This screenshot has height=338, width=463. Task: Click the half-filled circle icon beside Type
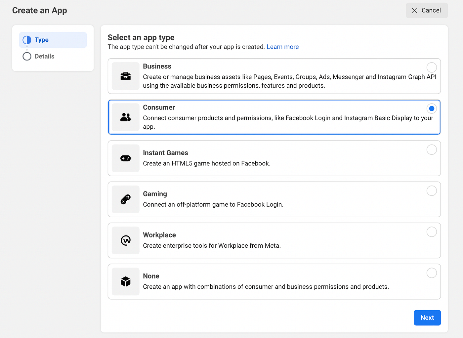[27, 40]
